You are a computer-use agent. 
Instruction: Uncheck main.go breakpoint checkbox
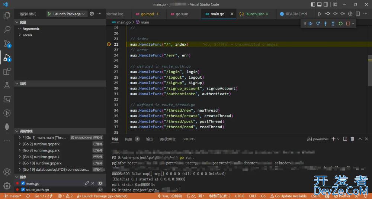coord(23,183)
